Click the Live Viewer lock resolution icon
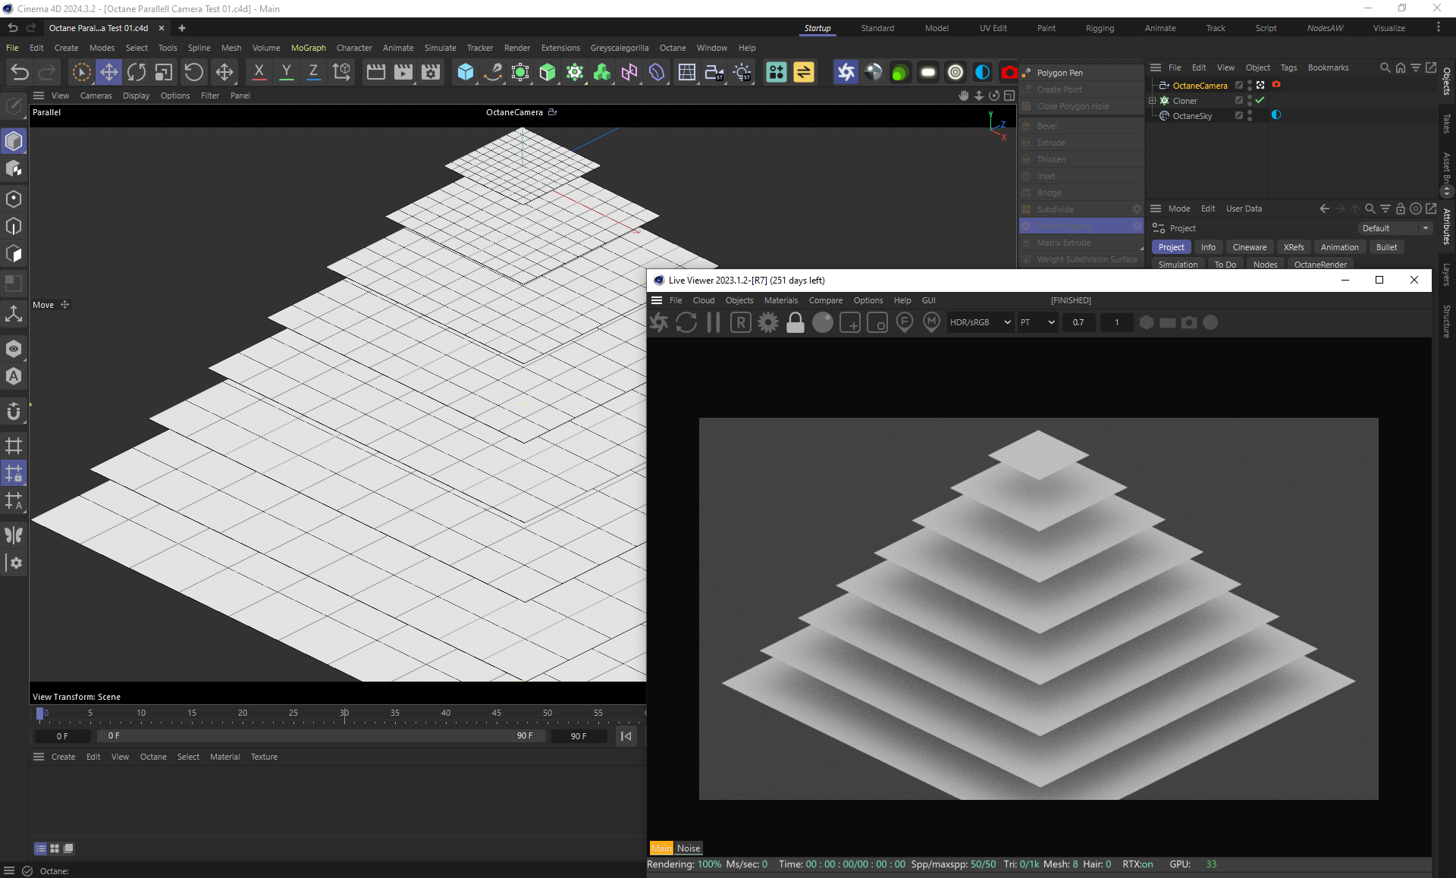This screenshot has width=1456, height=878. pyautogui.click(x=795, y=323)
